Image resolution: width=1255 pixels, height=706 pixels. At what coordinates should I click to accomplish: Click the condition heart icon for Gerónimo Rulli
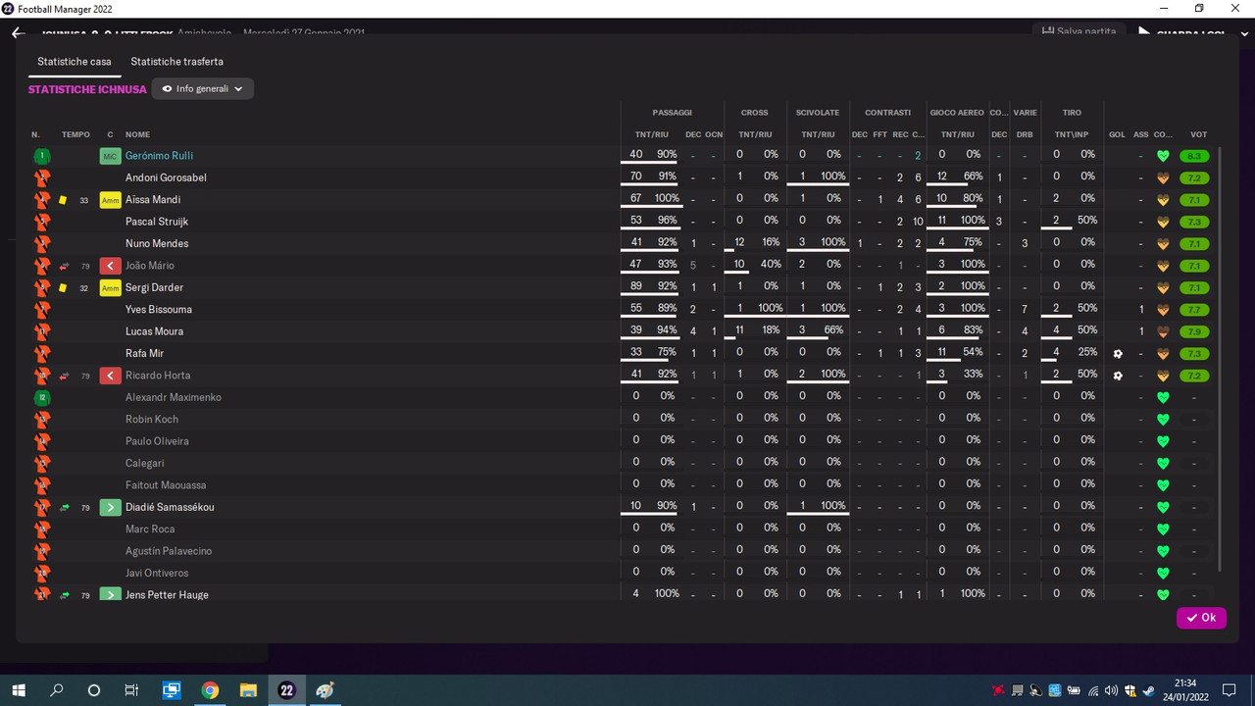pyautogui.click(x=1163, y=156)
